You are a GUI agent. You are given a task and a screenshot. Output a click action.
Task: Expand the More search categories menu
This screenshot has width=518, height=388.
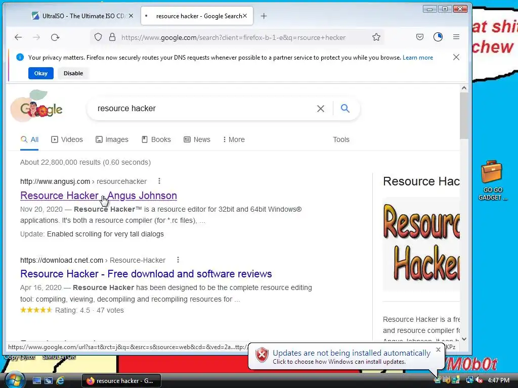tap(234, 139)
